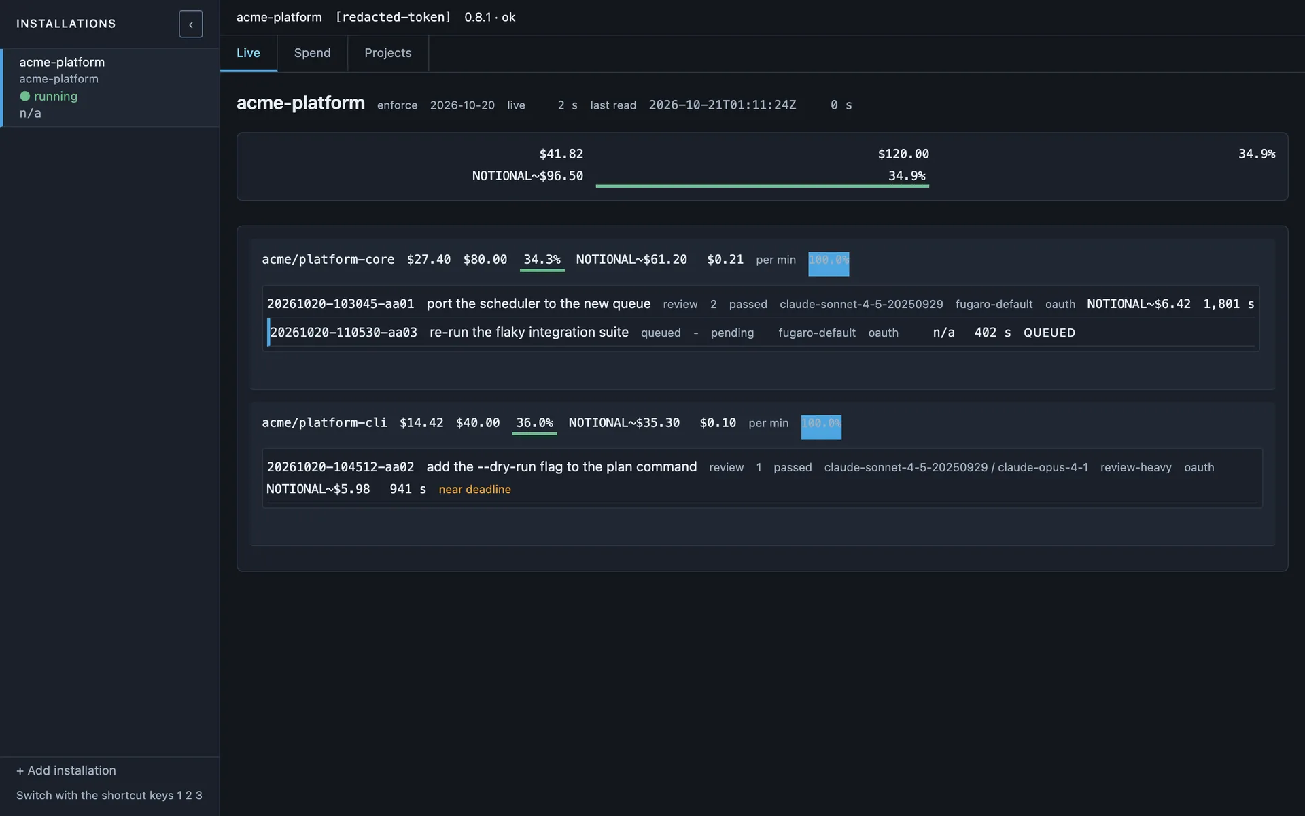Click the $0.21 per min rate
Viewport: 1305px width, 816px height.
click(x=751, y=260)
